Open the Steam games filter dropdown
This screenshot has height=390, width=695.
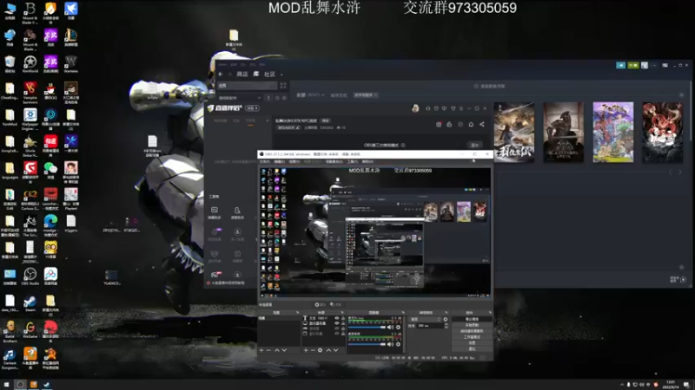(x=240, y=98)
